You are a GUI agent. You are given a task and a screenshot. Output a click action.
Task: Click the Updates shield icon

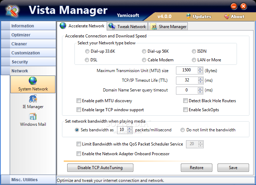[x=188, y=16]
